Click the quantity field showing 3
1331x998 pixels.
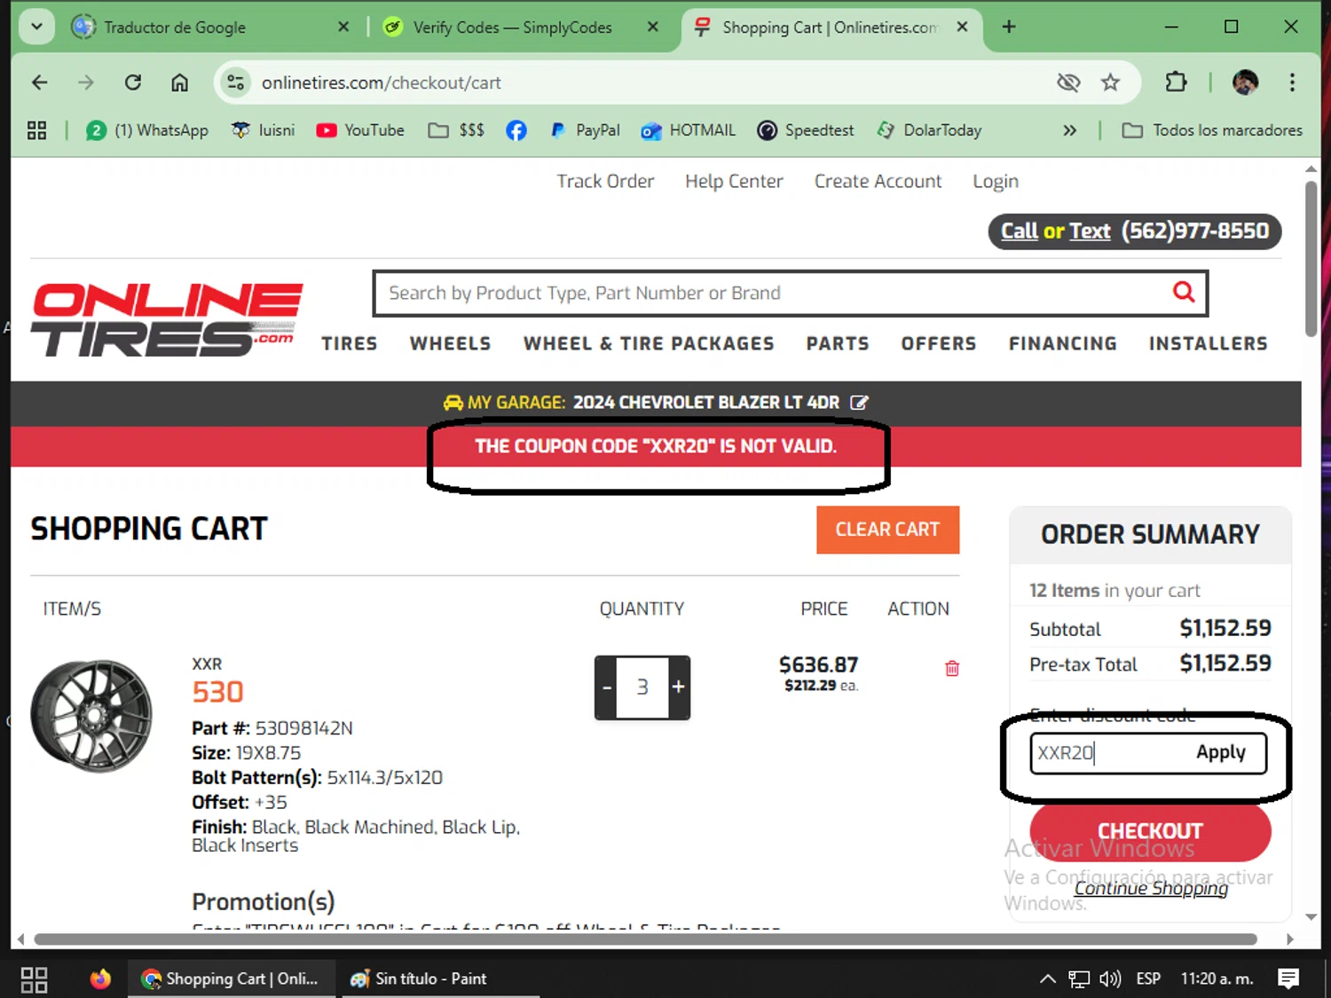(642, 688)
